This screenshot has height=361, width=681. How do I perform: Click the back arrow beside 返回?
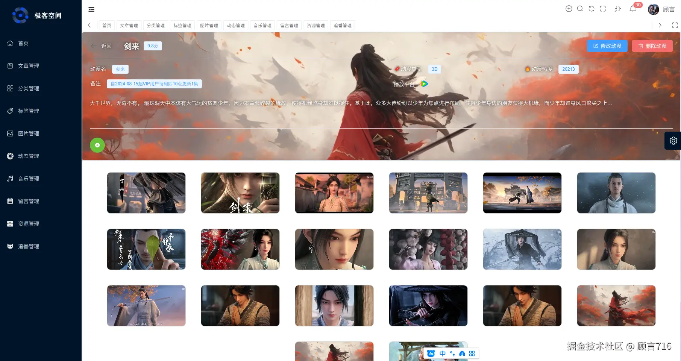pos(94,46)
